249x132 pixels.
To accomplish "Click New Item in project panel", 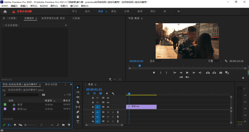I will coord(69,125).
